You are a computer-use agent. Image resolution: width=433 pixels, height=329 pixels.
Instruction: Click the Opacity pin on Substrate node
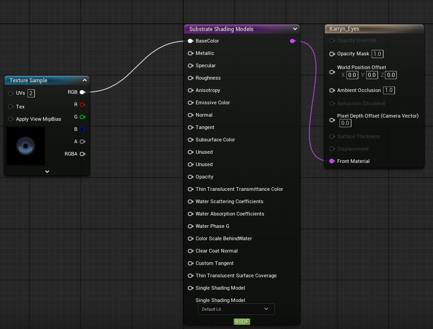[x=190, y=177]
